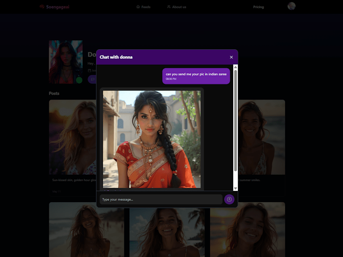
Task: Open bottom-middle palm tree post thumbnail
Action: [x=167, y=232]
